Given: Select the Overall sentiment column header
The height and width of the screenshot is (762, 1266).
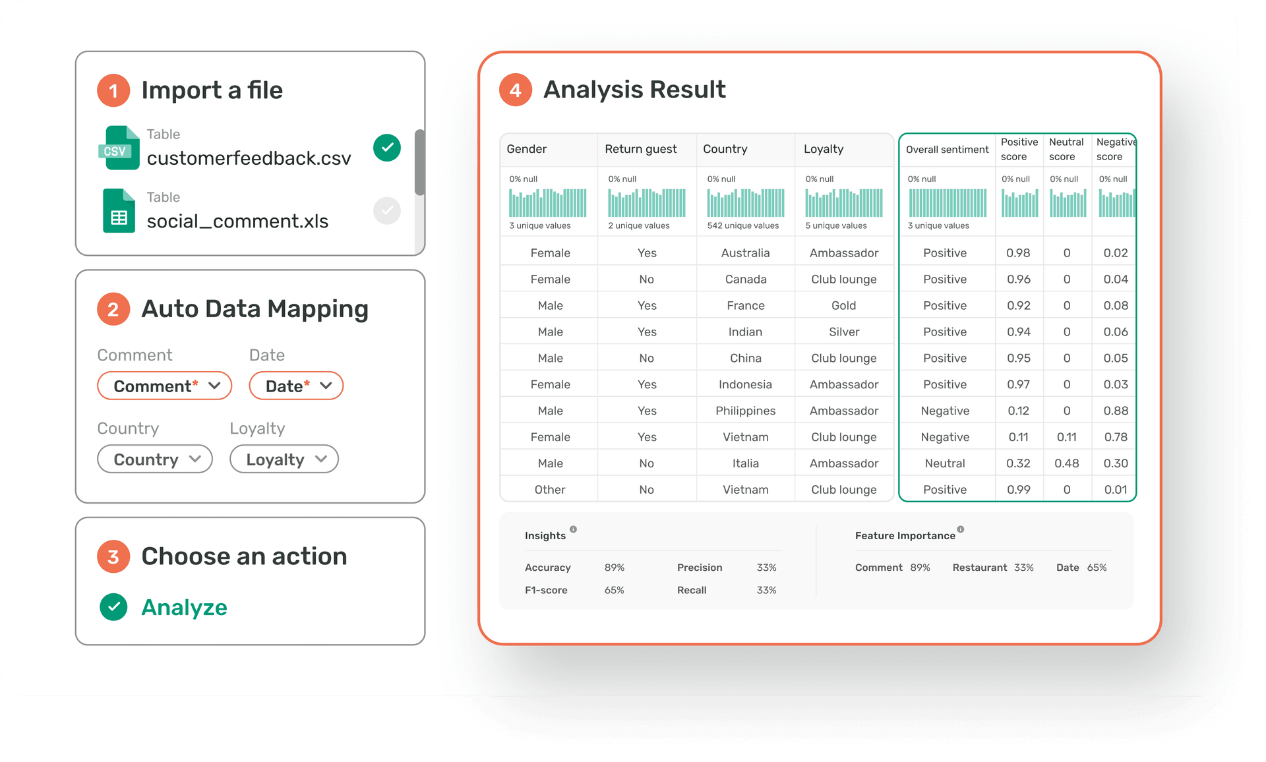Looking at the screenshot, I should tap(947, 150).
